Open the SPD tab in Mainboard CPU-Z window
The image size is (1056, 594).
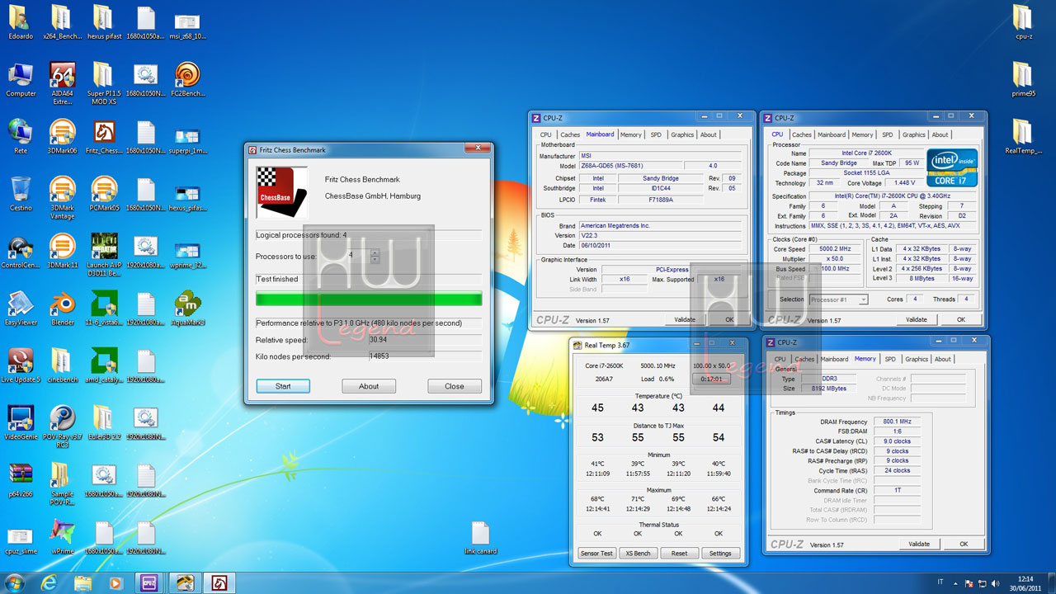point(656,134)
